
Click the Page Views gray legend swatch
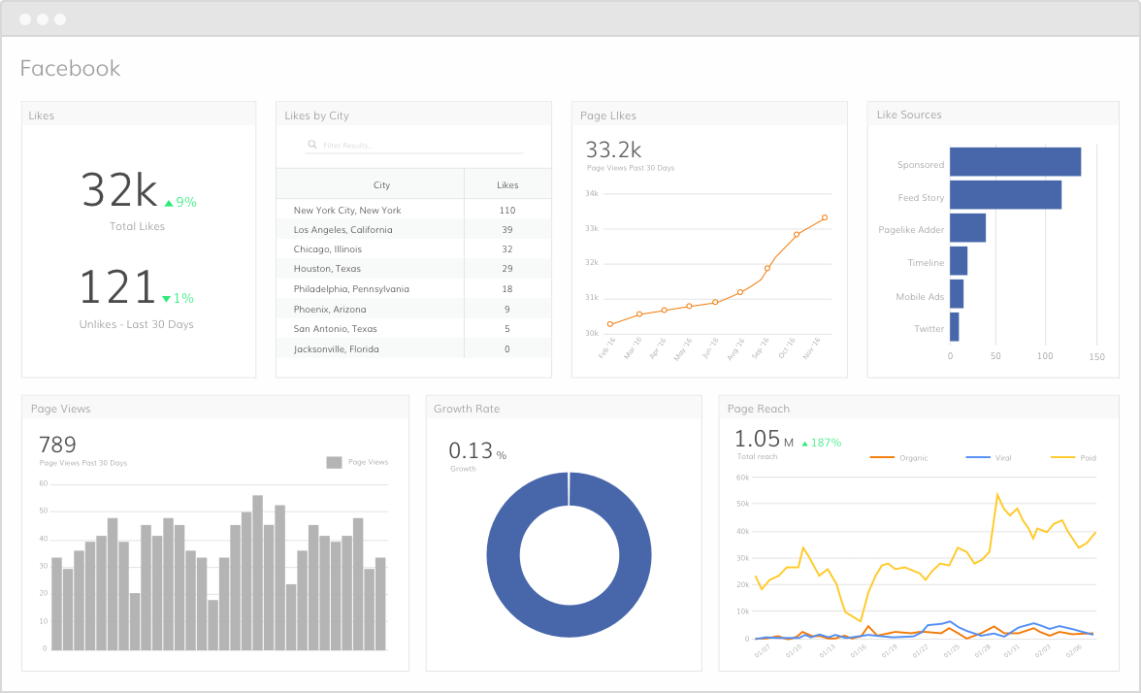334,462
